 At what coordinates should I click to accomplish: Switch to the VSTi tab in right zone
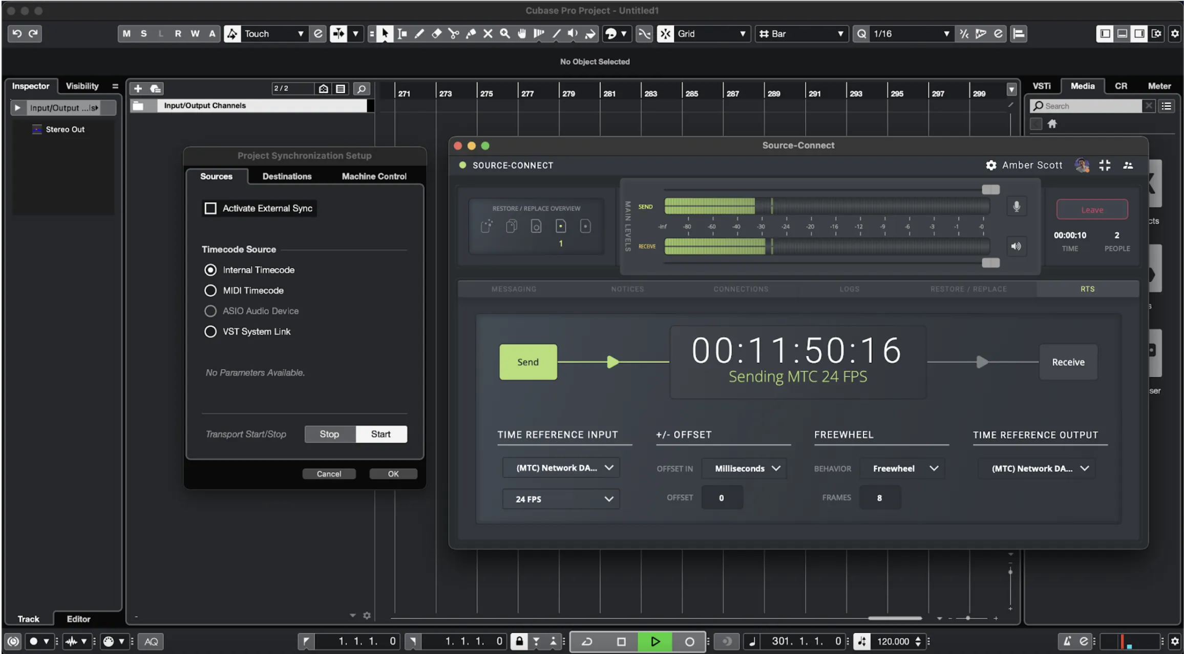[1041, 86]
